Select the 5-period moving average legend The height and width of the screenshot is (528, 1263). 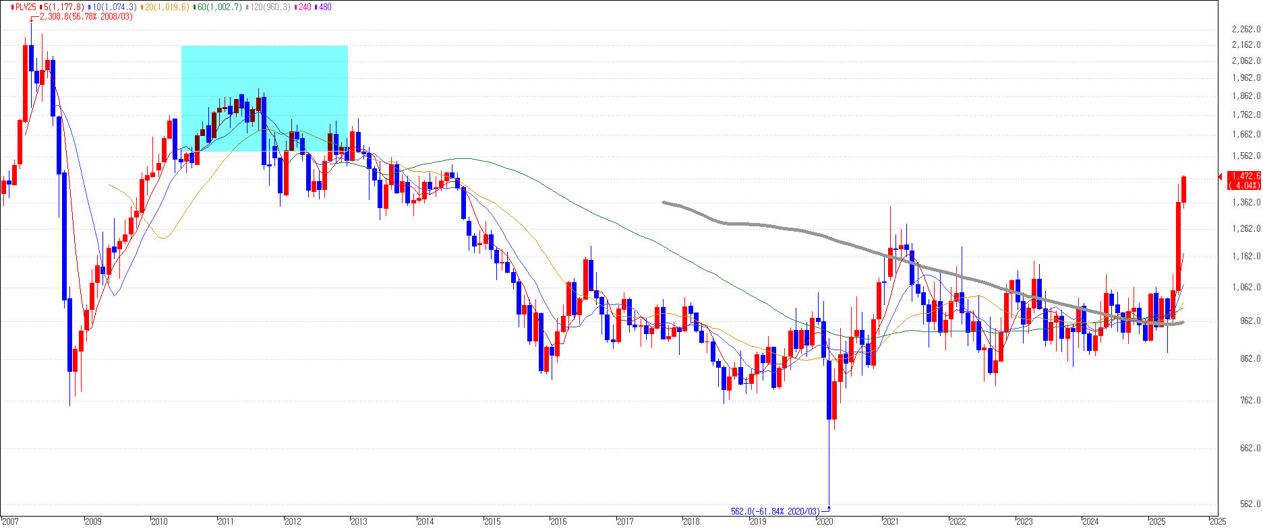click(x=64, y=7)
